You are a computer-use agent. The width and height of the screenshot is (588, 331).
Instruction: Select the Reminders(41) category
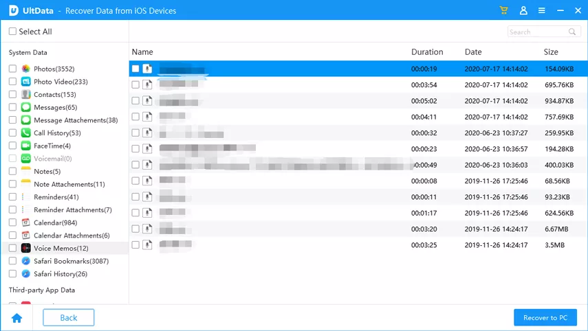pos(56,197)
